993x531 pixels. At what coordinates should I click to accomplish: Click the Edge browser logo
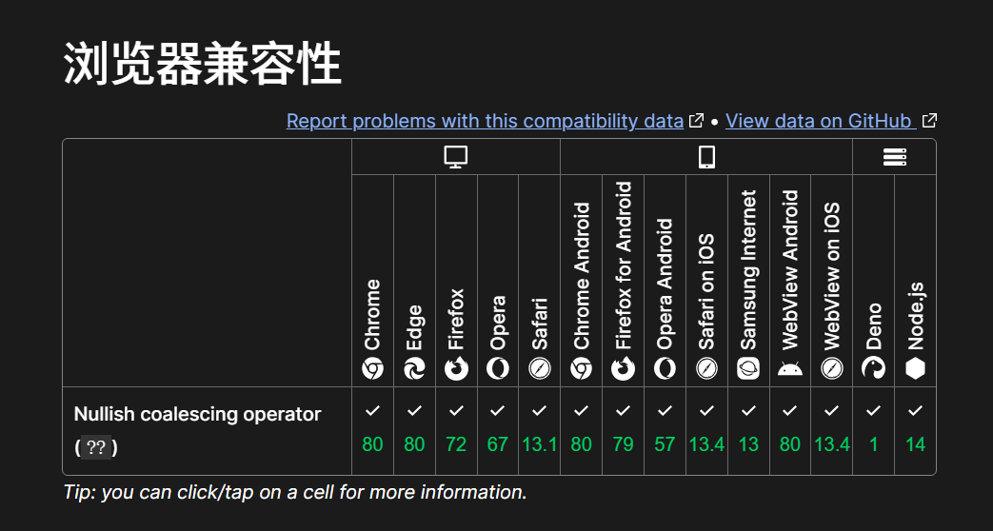point(414,369)
